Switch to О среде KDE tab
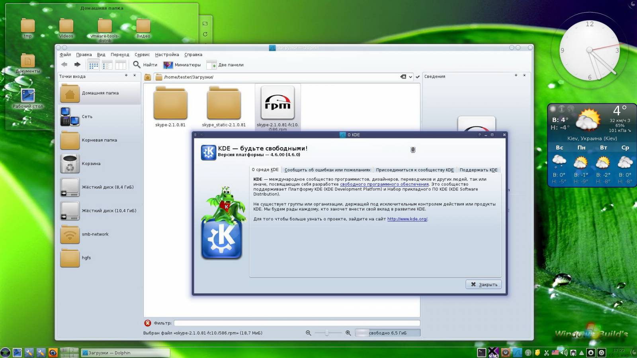 [265, 169]
